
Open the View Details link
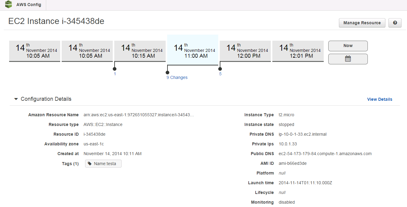(380, 99)
